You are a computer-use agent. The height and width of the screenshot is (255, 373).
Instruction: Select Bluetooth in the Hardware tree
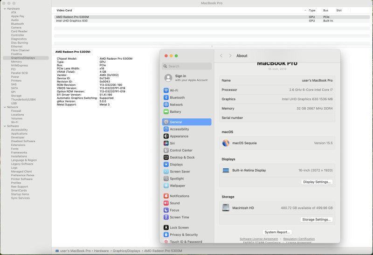click(x=17, y=24)
